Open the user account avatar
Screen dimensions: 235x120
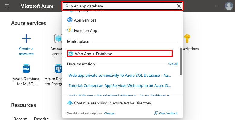(x=229, y=6)
